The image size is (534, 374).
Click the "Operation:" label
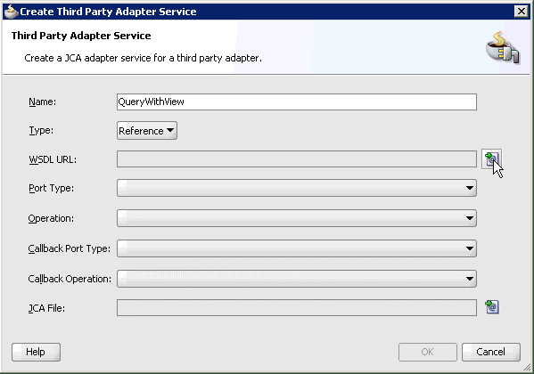51,218
